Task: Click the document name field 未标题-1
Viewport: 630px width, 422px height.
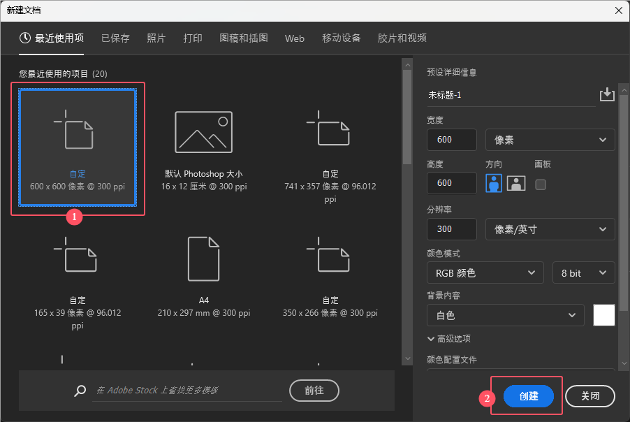Action: pyautogui.click(x=511, y=96)
